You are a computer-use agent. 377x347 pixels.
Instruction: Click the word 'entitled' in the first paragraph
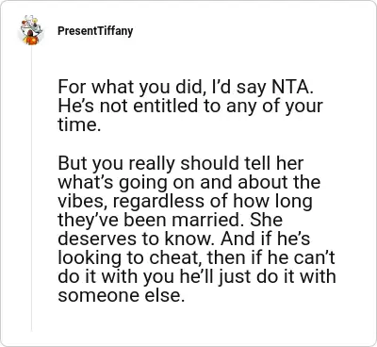(x=166, y=106)
